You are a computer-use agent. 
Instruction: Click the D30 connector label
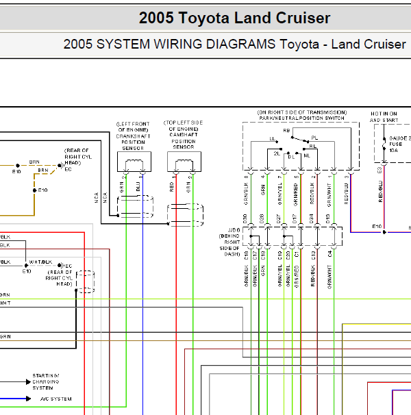[245, 218]
